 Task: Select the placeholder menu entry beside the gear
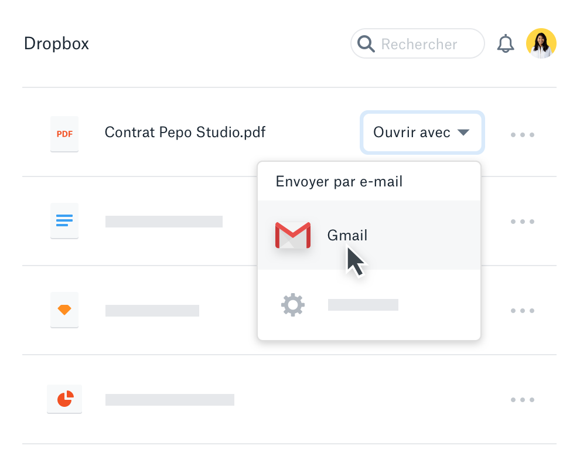pos(363,305)
